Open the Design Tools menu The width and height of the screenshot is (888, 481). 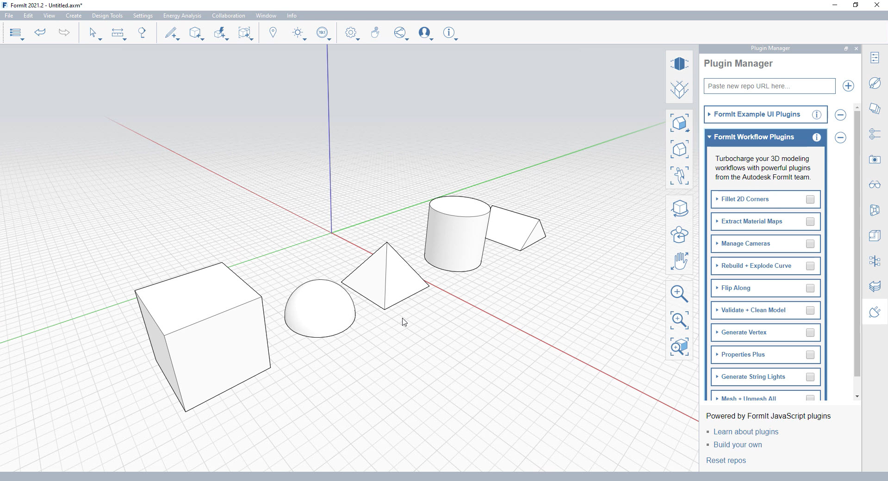pyautogui.click(x=107, y=16)
